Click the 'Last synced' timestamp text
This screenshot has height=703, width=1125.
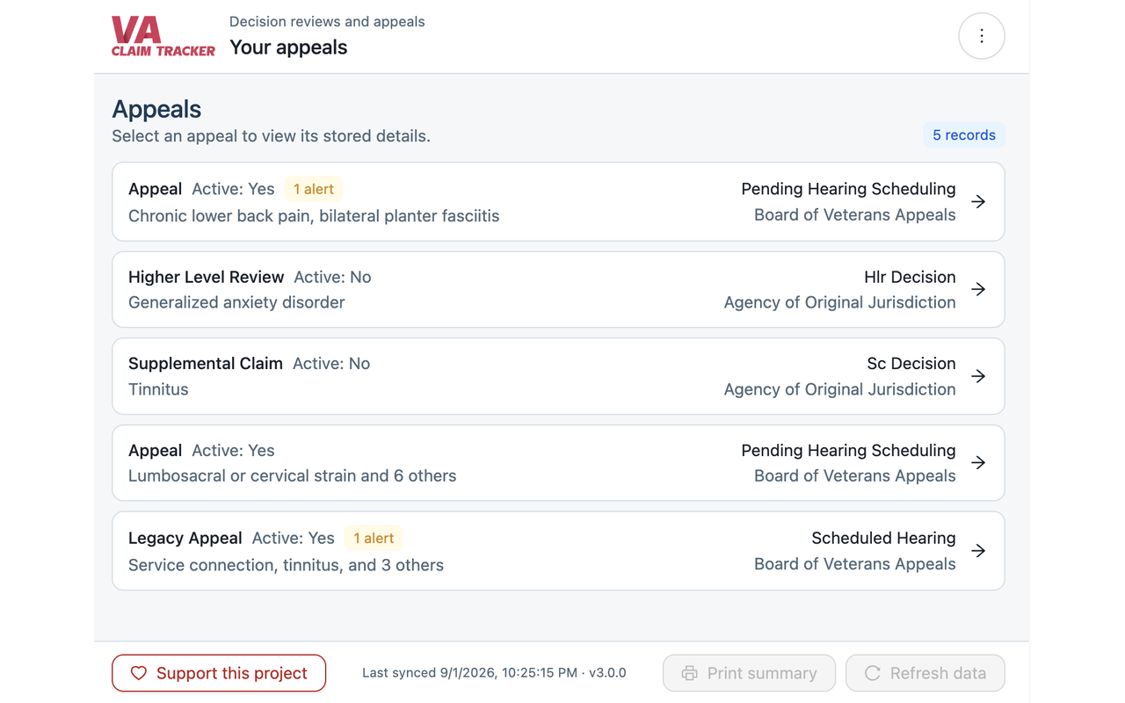coord(494,673)
